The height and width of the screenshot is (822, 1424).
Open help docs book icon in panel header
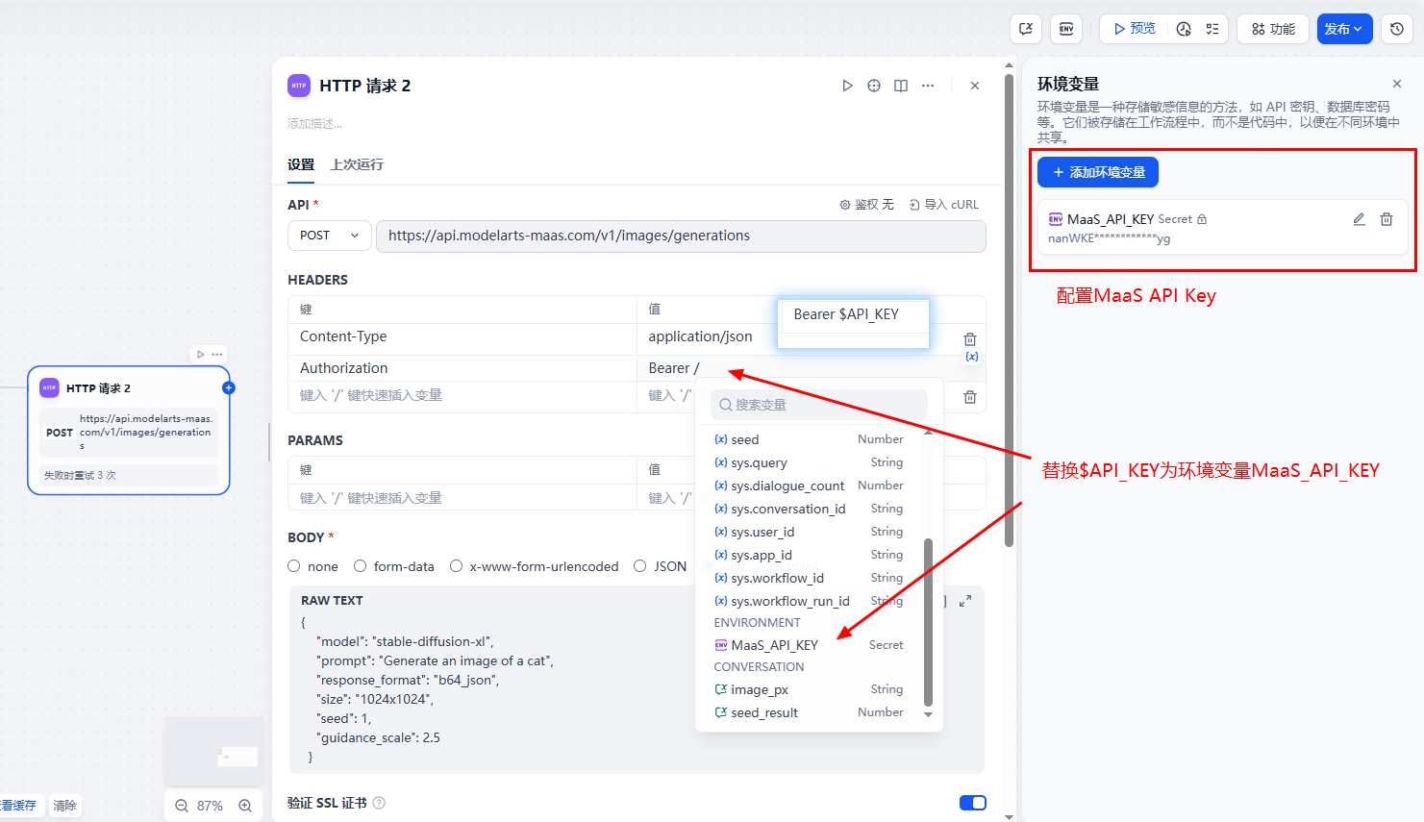click(x=901, y=86)
